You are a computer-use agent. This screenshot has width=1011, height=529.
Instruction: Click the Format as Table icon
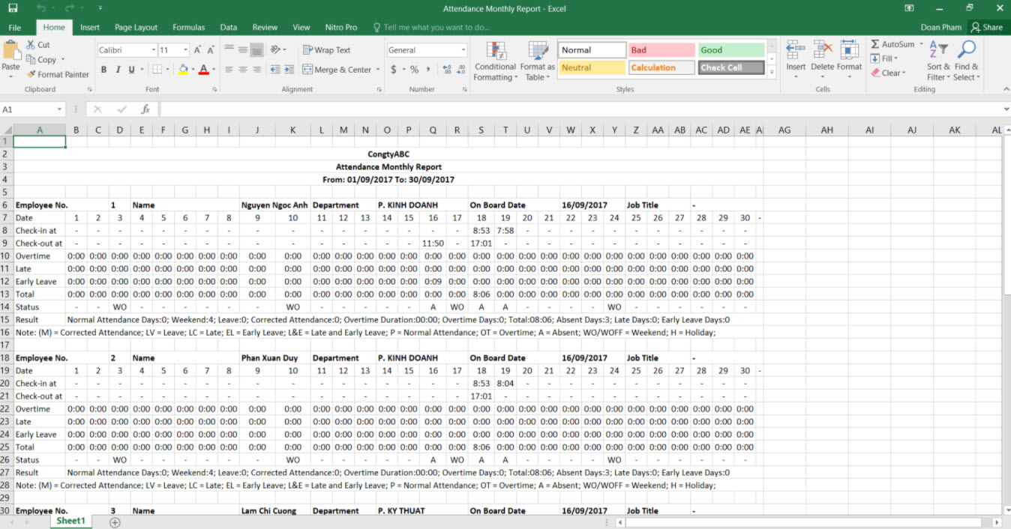click(x=537, y=51)
